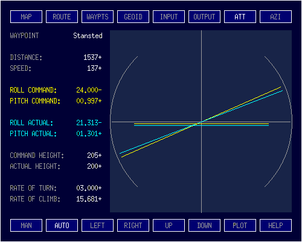Image resolution: width=302 pixels, height=242 pixels.
Task: Open the OUTPUT page
Action: pyautogui.click(x=204, y=17)
